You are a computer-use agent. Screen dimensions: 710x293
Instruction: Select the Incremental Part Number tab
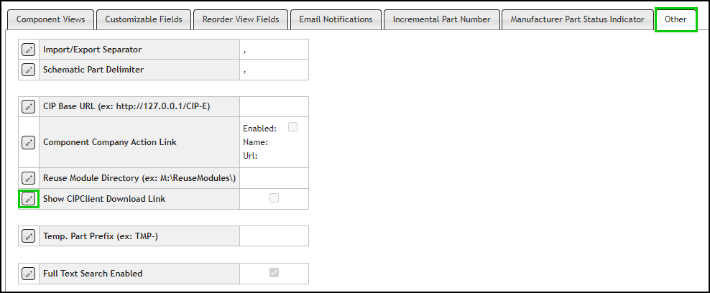coord(442,19)
